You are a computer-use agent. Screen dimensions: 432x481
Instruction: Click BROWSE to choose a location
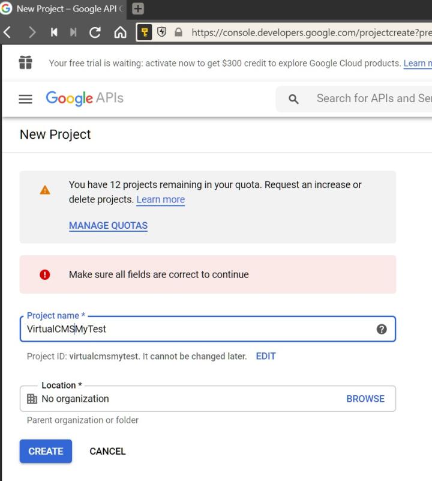365,399
